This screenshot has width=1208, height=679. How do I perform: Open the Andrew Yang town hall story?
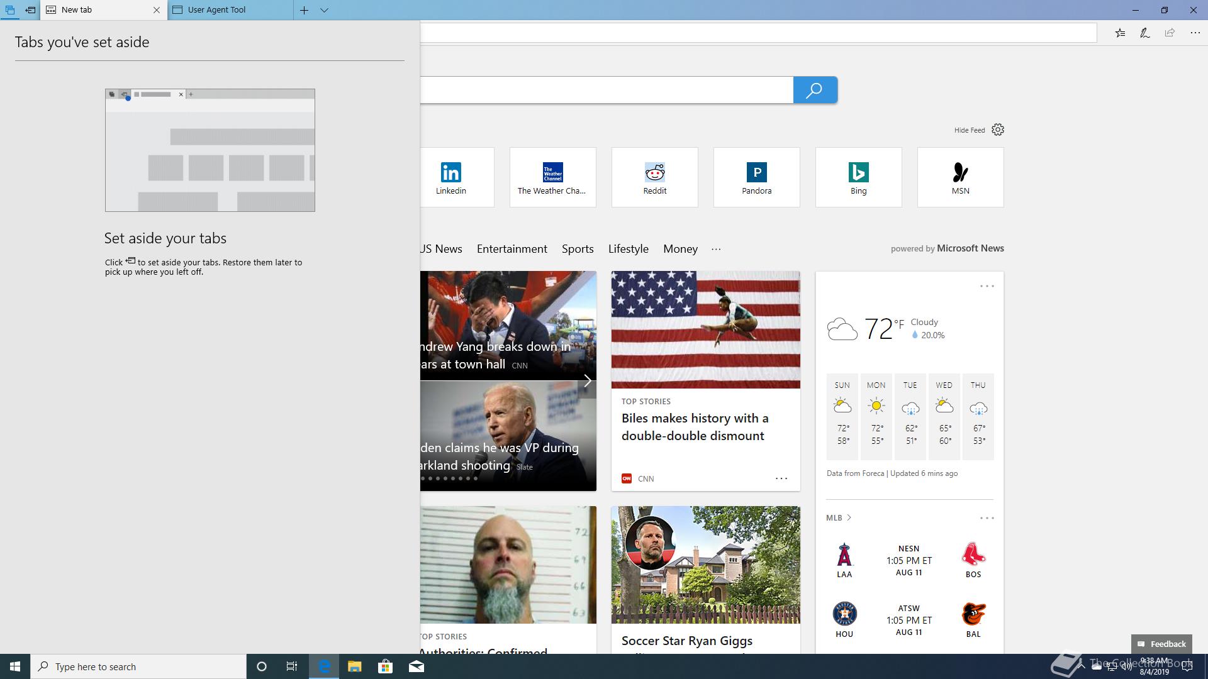[508, 326]
